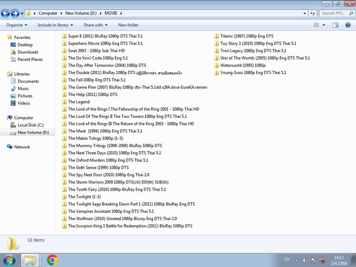This screenshot has width=356, height=267.
Task: Select The Fall 1080p folder icon
Action: (x=64, y=80)
